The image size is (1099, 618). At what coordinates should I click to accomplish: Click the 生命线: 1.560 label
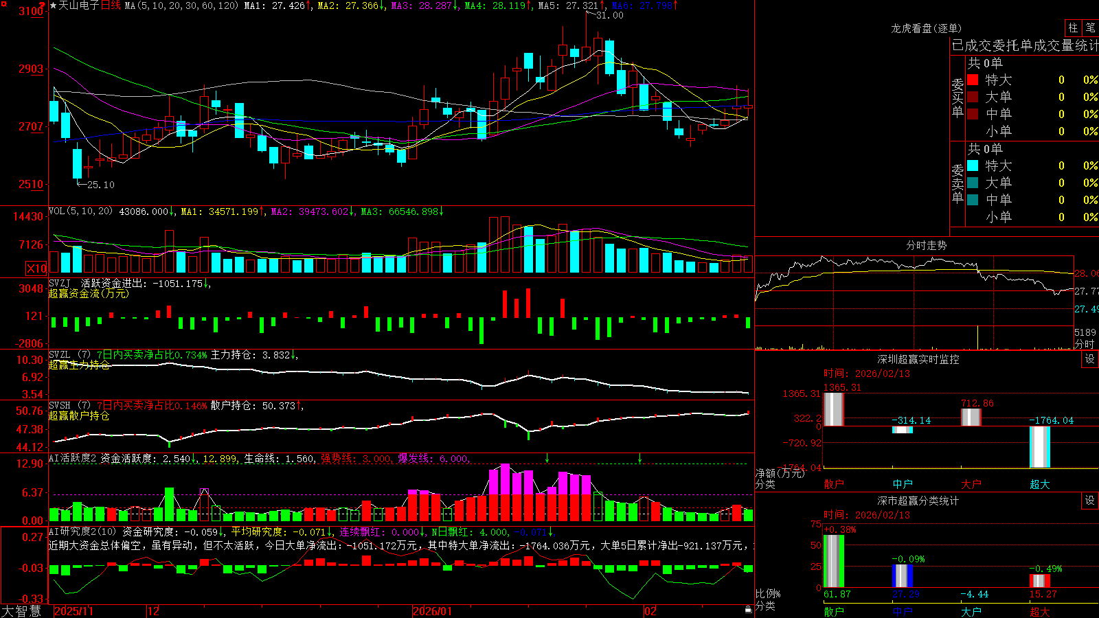[x=280, y=458]
